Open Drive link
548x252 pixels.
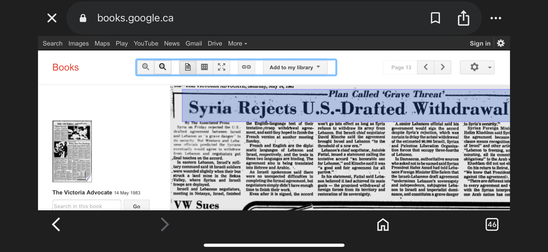point(215,43)
